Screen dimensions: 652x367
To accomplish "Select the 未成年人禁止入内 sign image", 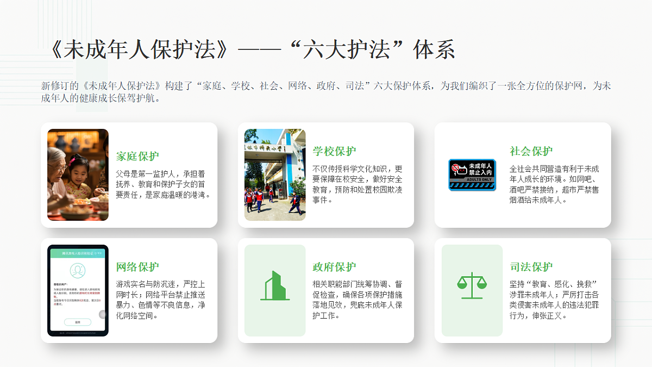I will click(472, 175).
